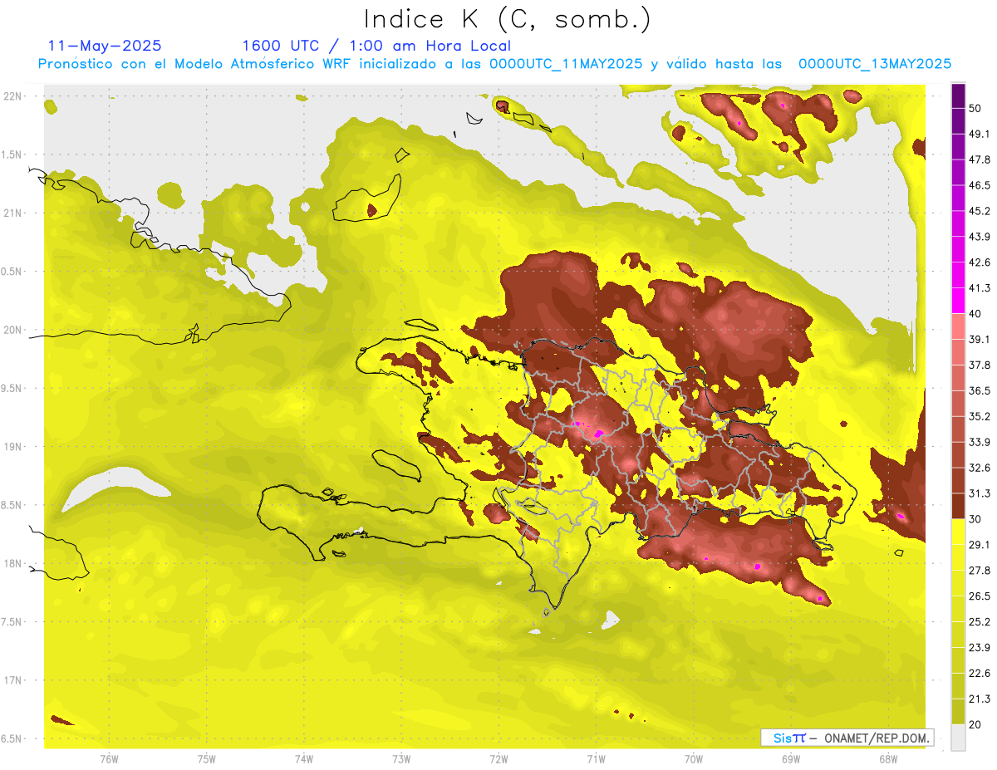
Task: Click the '9.5N' latitude label
Action: [x=12, y=388]
